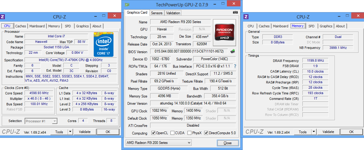Click Tools button in left CPU-Z

click(59, 132)
